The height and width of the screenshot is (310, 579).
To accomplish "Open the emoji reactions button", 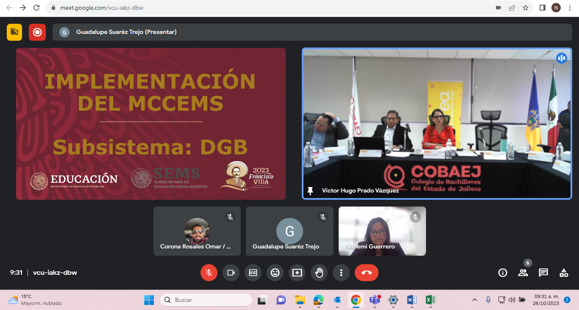I will 275,273.
